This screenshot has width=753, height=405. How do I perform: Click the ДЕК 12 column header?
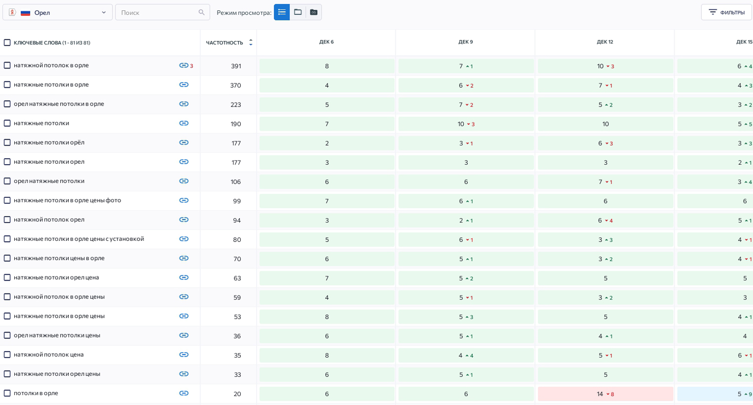(605, 42)
